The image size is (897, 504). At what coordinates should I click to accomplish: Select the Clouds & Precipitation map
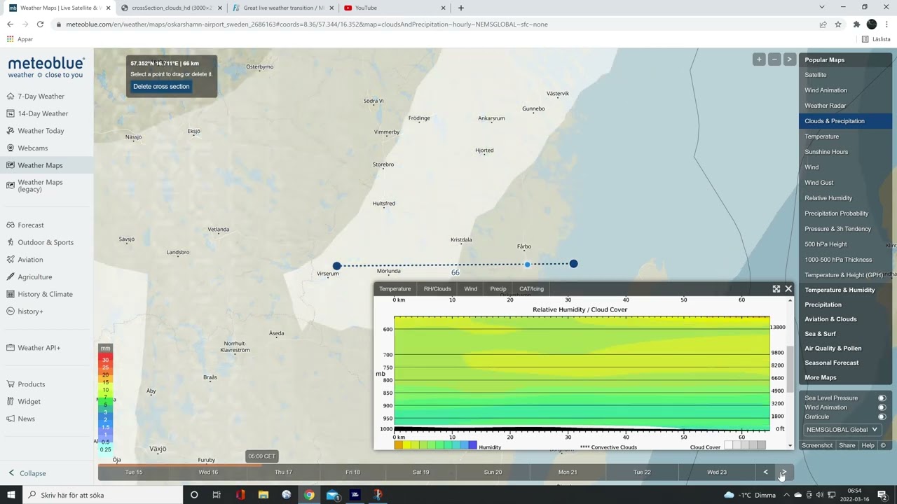[845, 121]
